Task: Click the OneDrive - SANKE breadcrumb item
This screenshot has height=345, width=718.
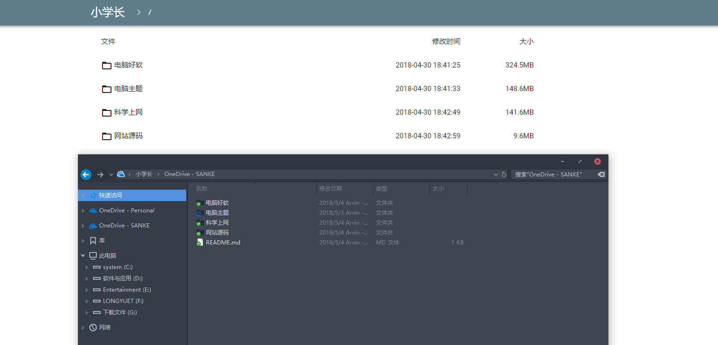Action: click(189, 174)
